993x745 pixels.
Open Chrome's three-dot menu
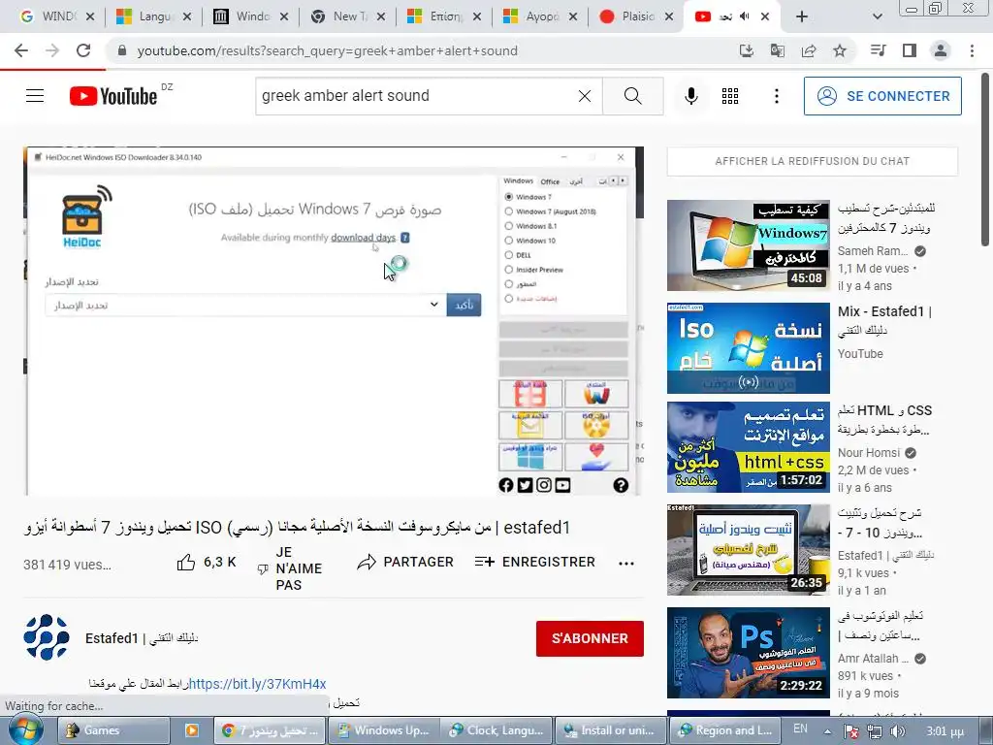[x=972, y=50]
